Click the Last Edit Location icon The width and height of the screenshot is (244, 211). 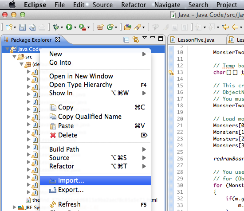pyautogui.click(x=225, y=27)
